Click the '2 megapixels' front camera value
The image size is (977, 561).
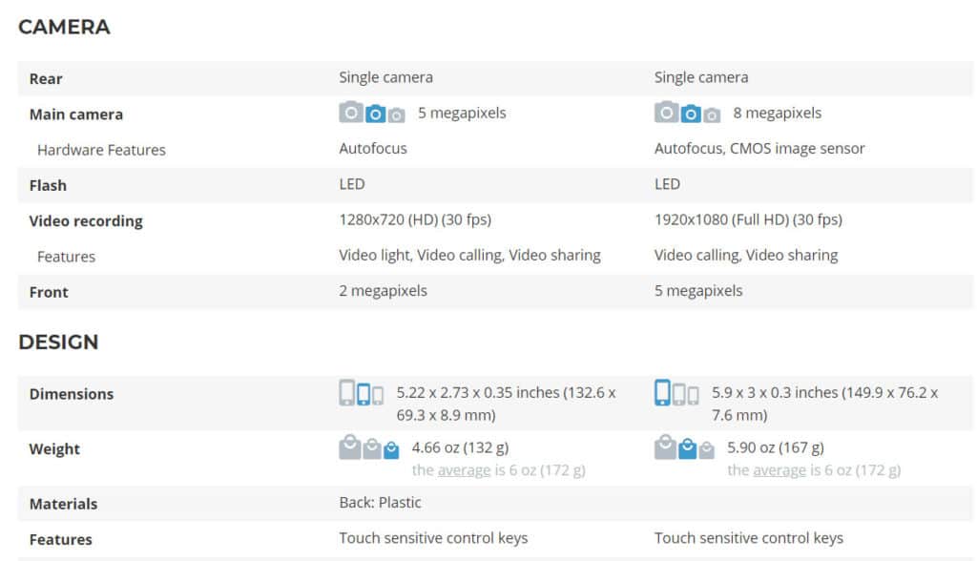click(x=384, y=291)
